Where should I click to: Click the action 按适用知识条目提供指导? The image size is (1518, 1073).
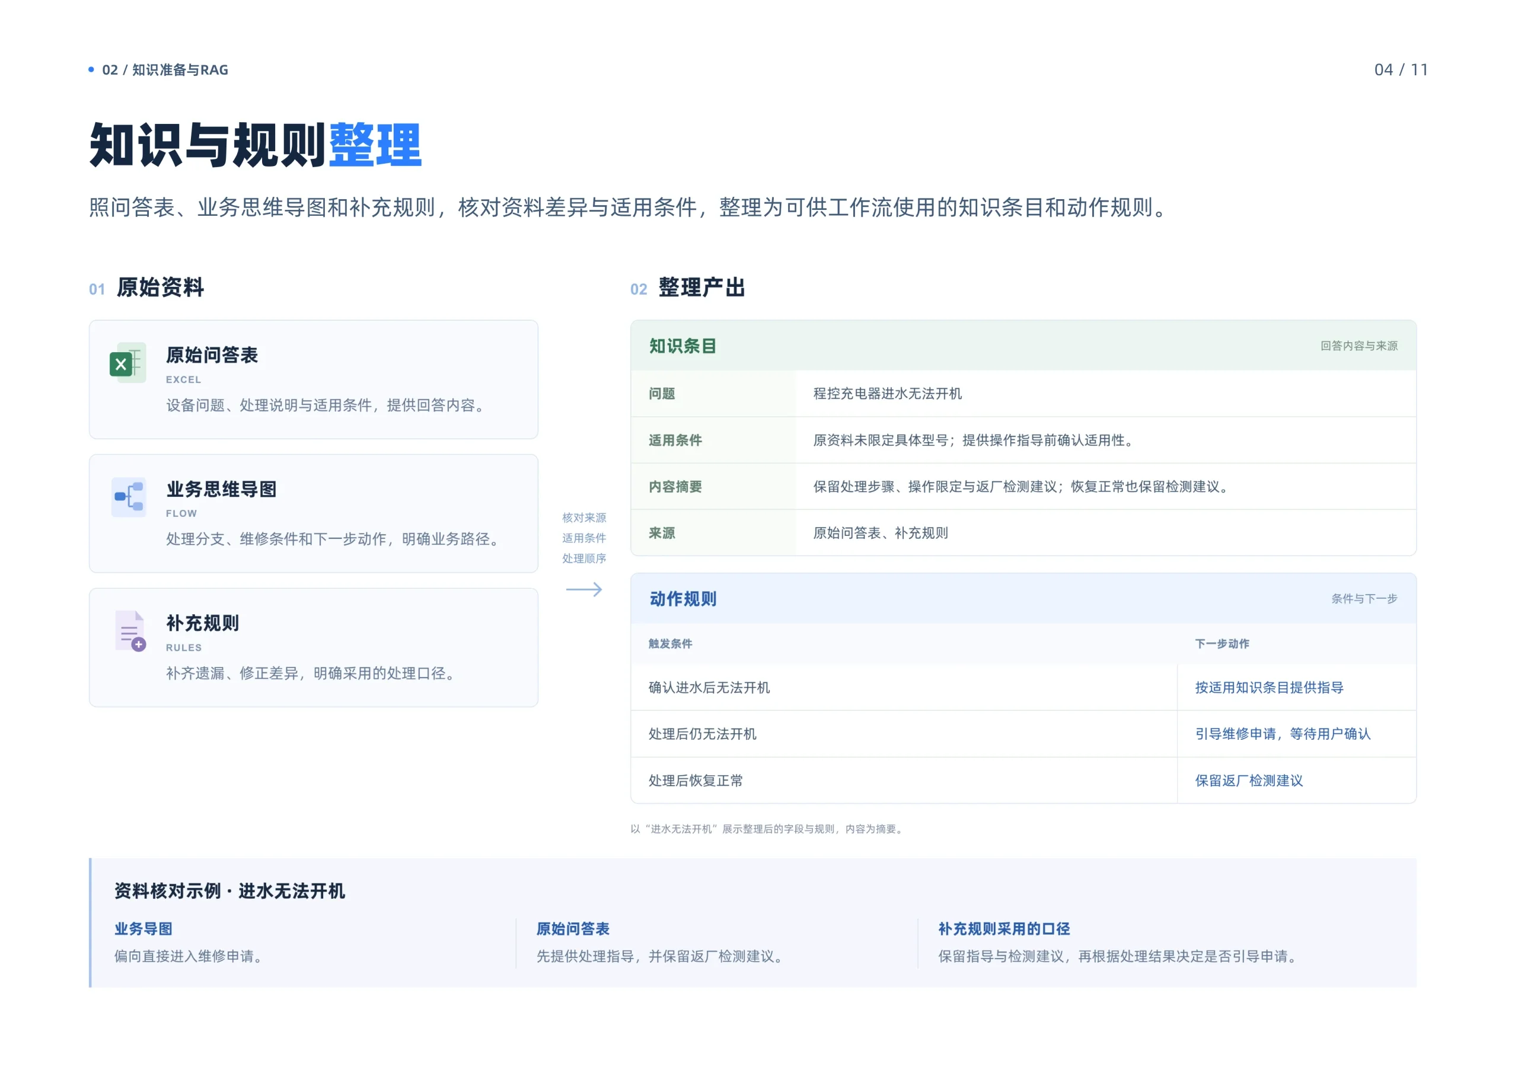tap(1269, 688)
